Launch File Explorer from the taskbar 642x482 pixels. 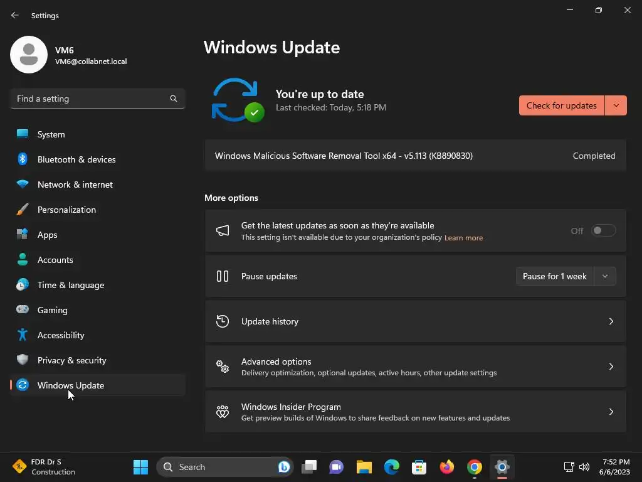point(364,467)
